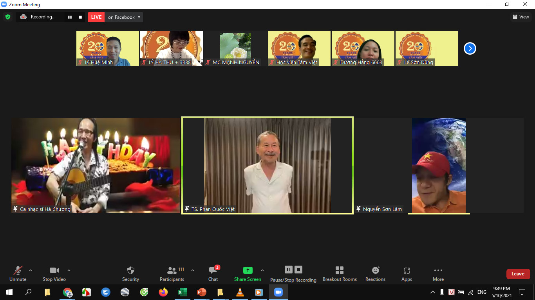Select MC MẠNH NGUYỄN's thumbnail
This screenshot has width=535, height=300.
[x=235, y=48]
